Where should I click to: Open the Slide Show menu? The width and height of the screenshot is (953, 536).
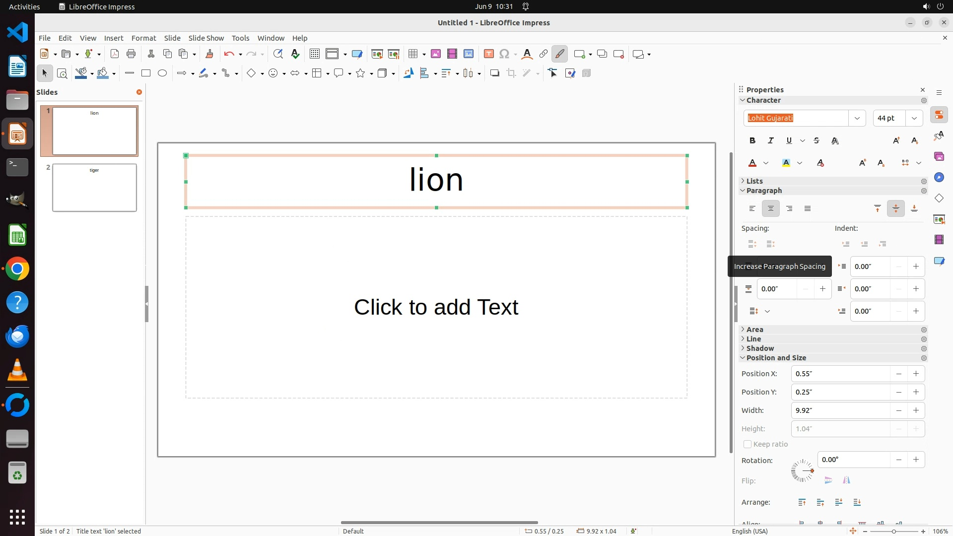coord(206,38)
